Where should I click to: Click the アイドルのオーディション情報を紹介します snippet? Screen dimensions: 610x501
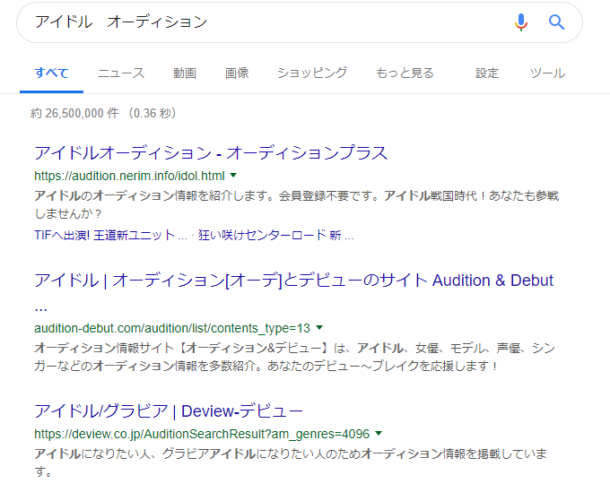[296, 204]
